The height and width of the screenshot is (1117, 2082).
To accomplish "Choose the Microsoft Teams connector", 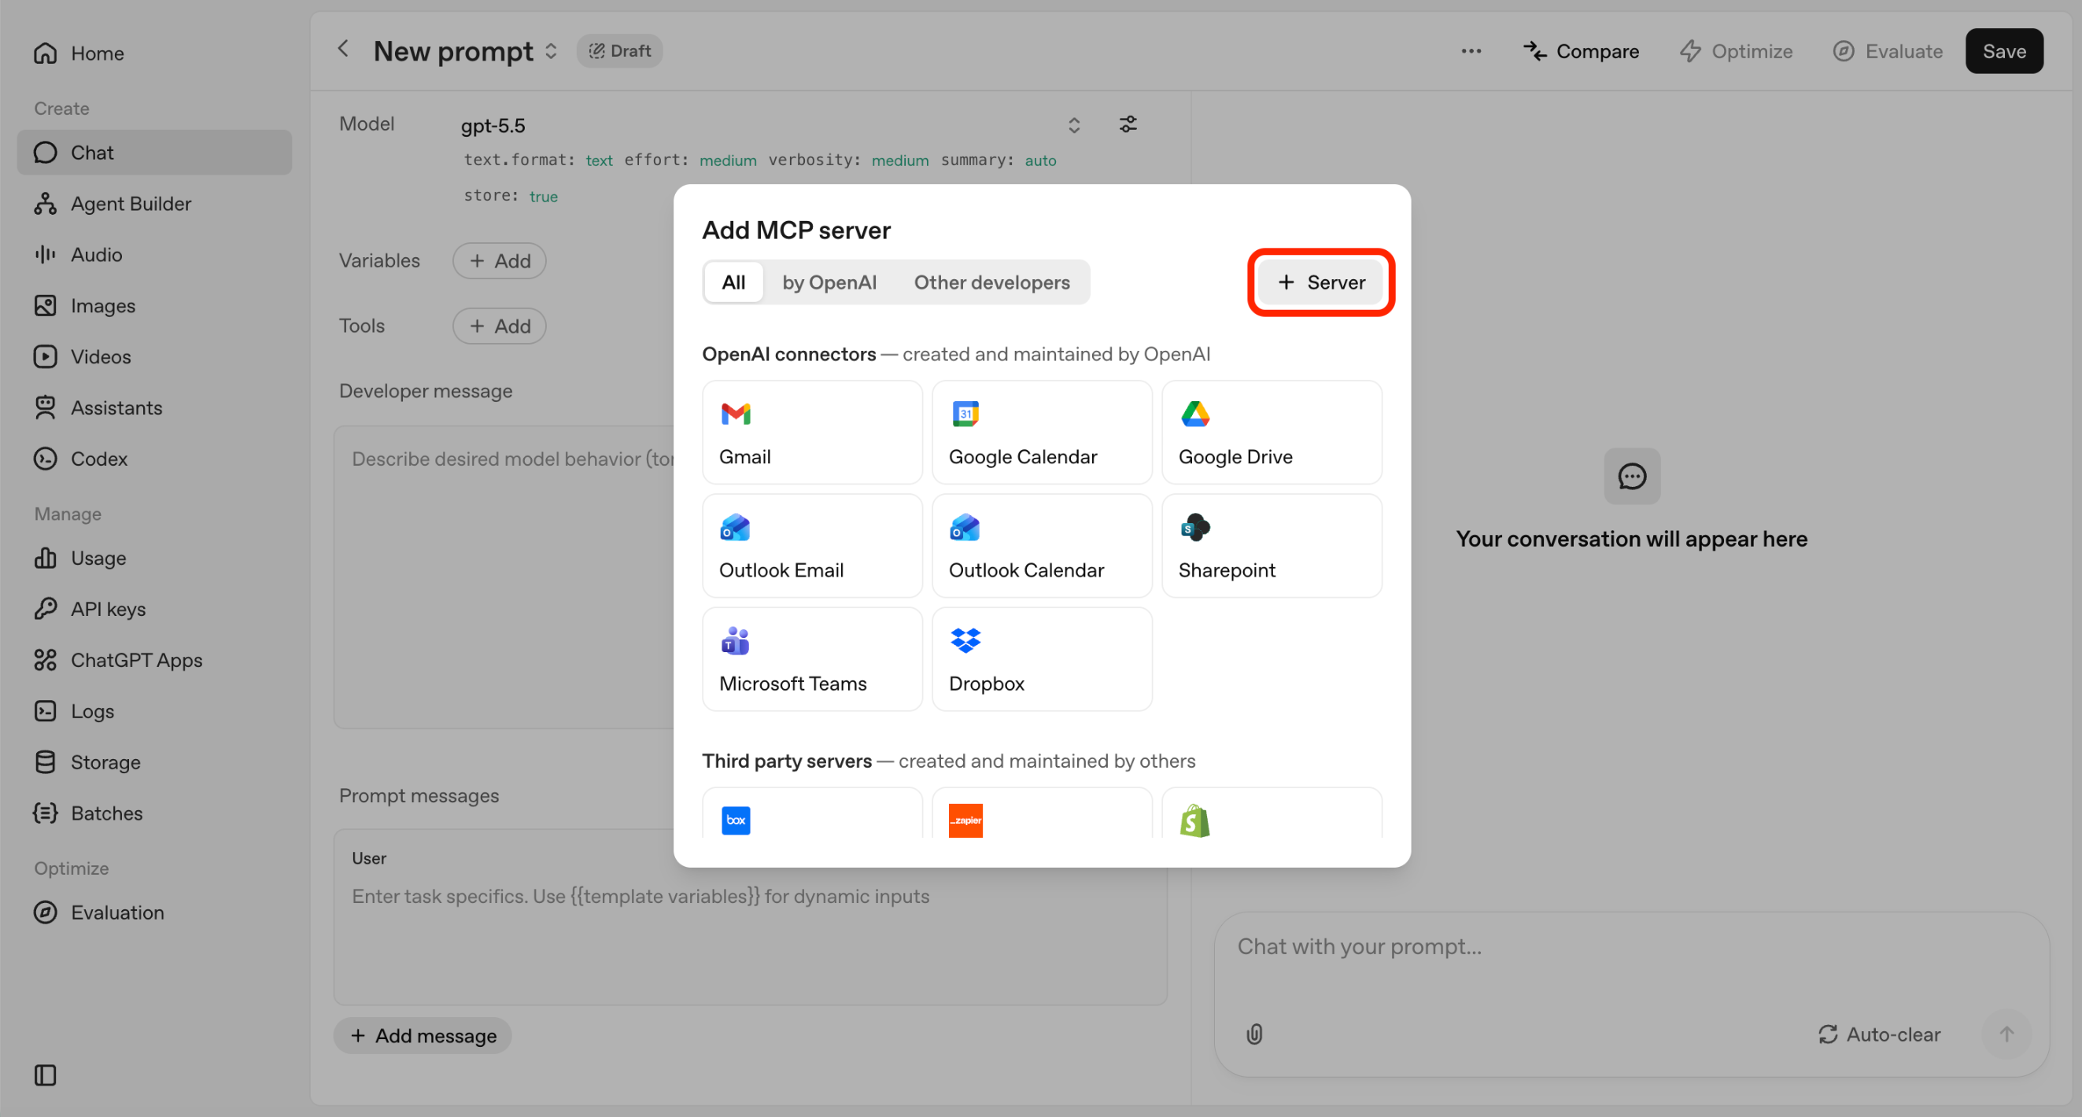I will coord(811,658).
